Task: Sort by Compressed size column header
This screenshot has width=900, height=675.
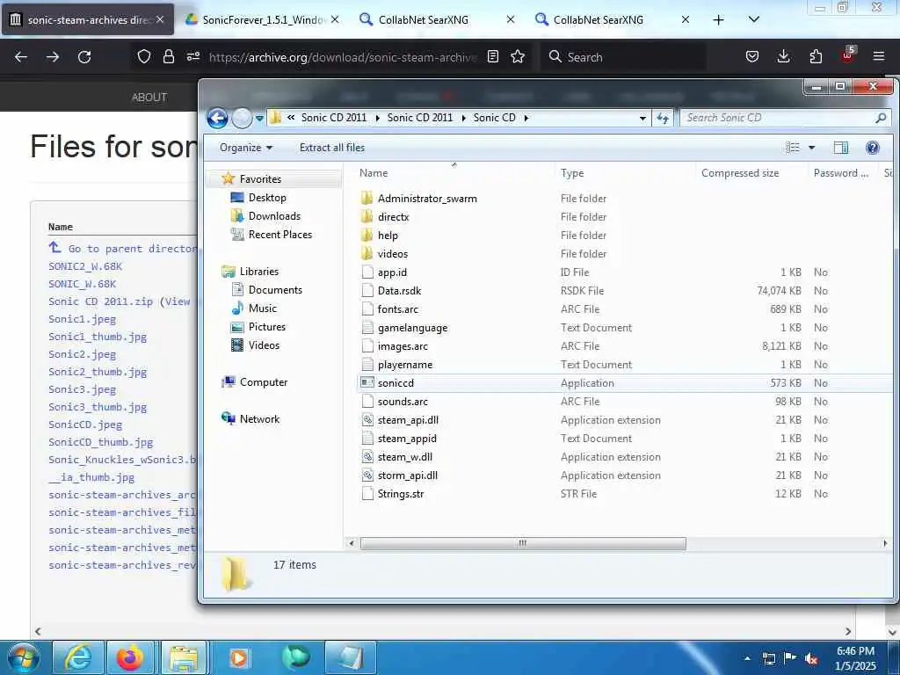Action: 740,173
